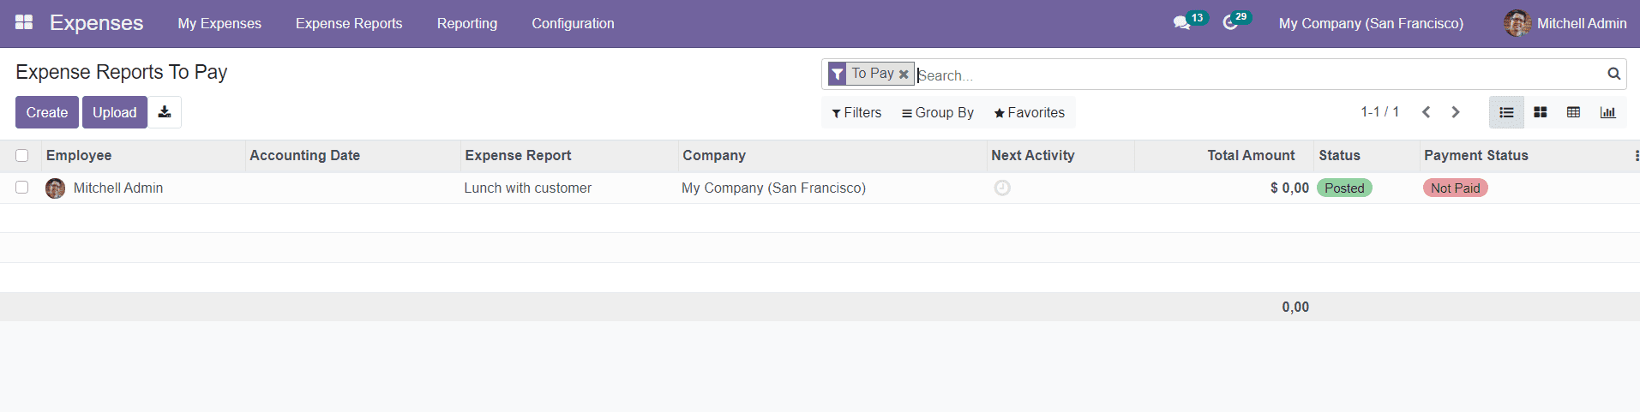
Task: Click the Expense Reports To Pay breadcrumb title
Action: coord(121,73)
